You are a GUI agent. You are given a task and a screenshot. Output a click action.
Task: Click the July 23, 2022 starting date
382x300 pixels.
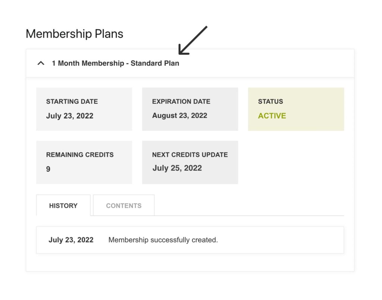tap(69, 115)
